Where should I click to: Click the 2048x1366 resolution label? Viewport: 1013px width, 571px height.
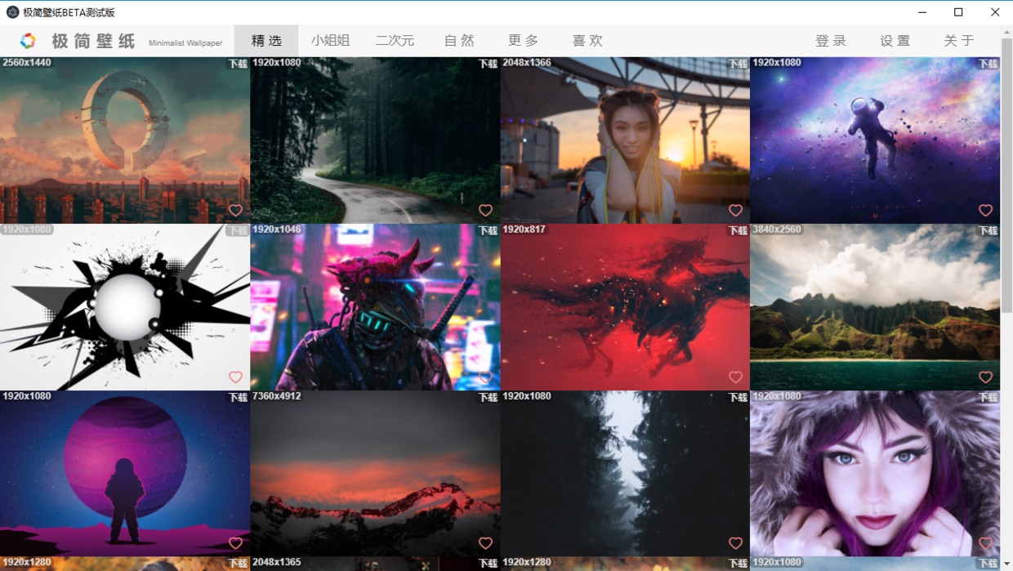(x=527, y=63)
